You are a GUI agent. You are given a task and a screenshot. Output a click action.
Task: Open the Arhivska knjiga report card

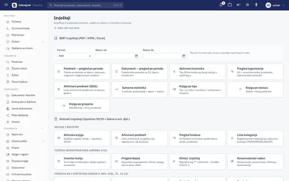coord(82,138)
